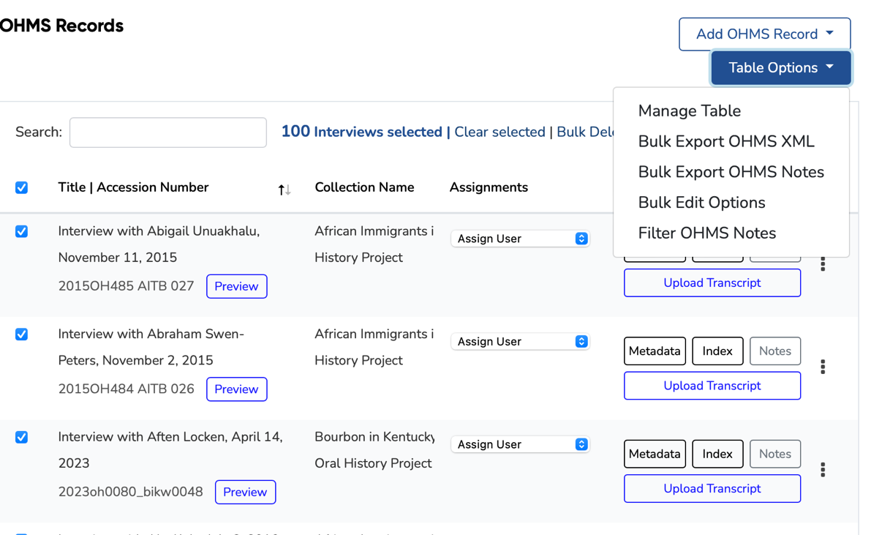The image size is (871, 535).
Task: Click the Assignments column header
Action: [489, 187]
